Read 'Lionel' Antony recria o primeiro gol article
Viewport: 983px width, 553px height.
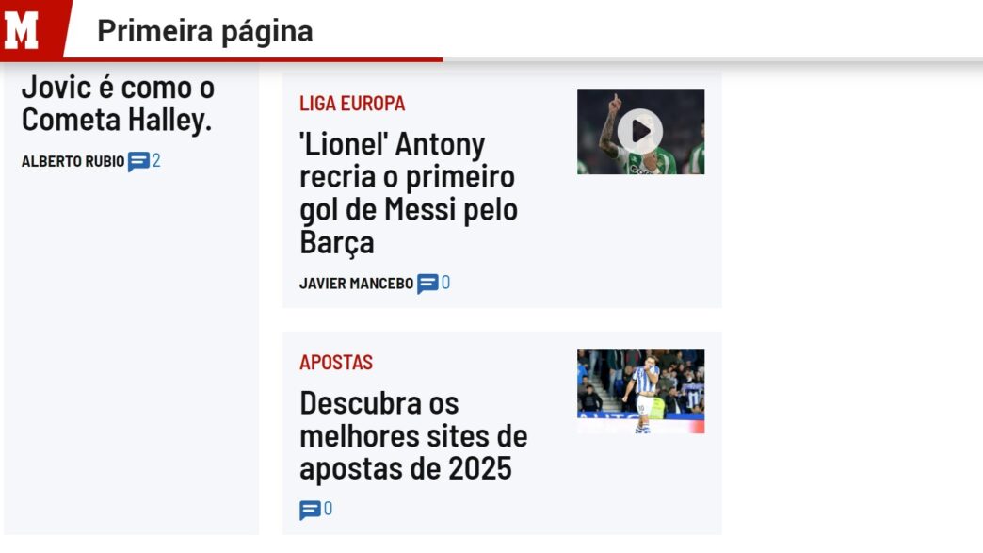pyautogui.click(x=409, y=193)
